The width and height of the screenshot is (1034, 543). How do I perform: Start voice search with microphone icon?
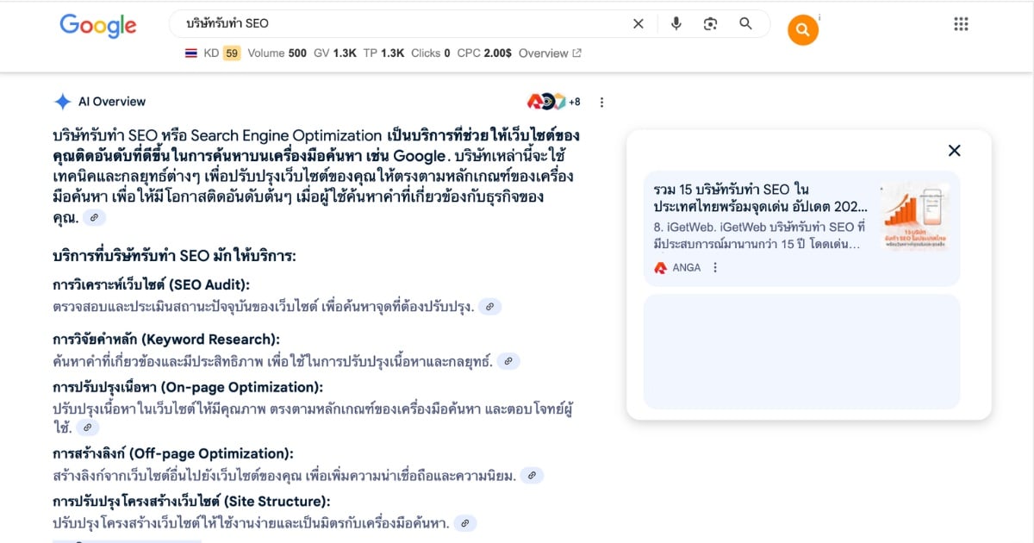(676, 24)
